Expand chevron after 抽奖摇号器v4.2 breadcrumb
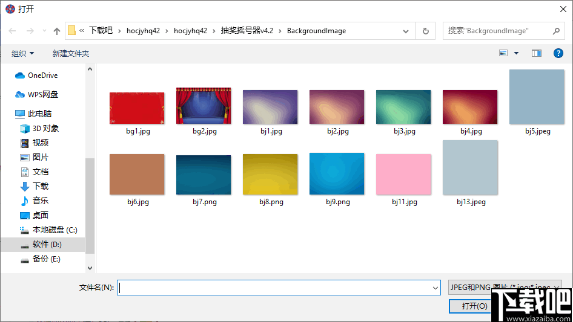 tap(280, 31)
